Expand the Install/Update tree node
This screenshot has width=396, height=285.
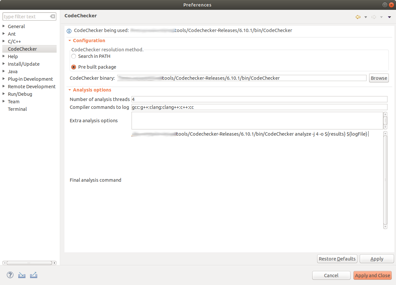(x=4, y=64)
